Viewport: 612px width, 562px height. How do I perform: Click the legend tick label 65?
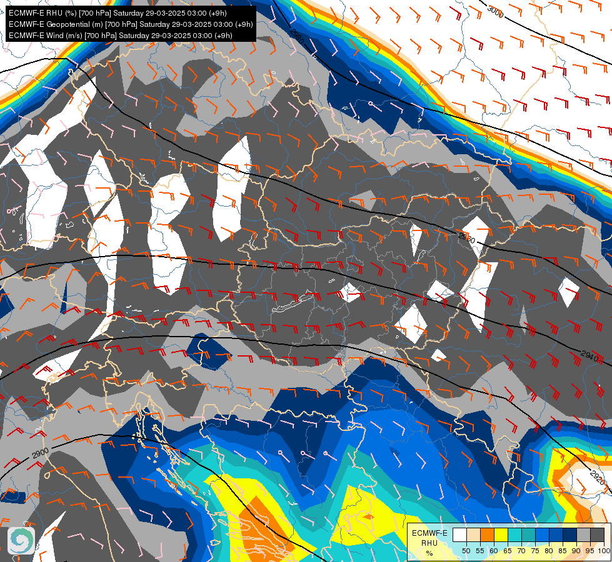[x=508, y=551]
